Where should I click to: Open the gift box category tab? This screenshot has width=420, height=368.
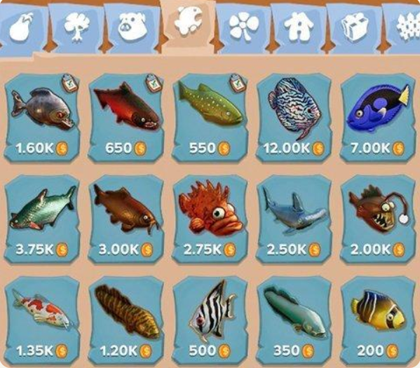tap(355, 27)
